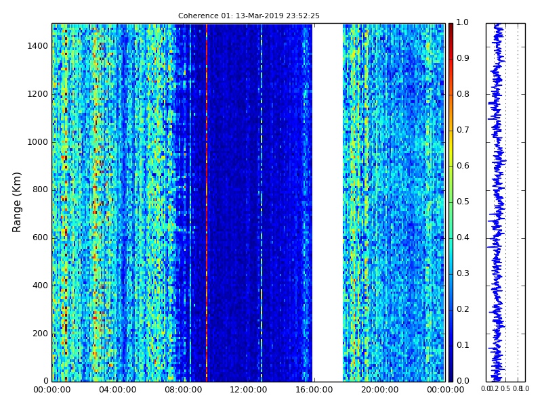Click the colorbar 0.6 label
Screen dimensions: 542x406
[463, 166]
